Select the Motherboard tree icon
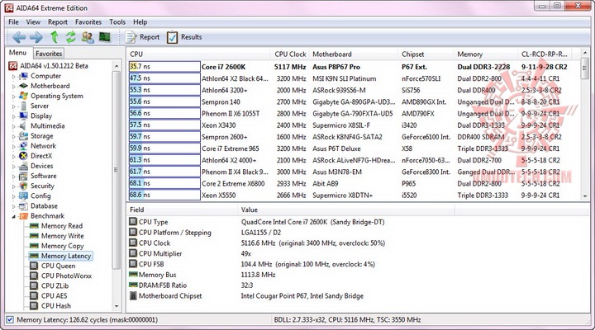595x330 pixels. [23, 86]
